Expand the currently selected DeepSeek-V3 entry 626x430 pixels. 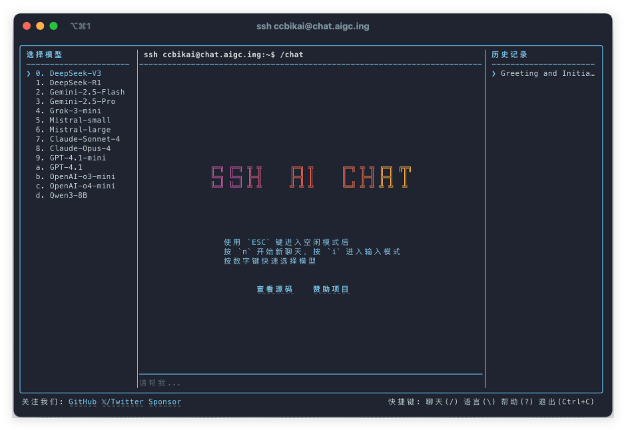coord(67,73)
